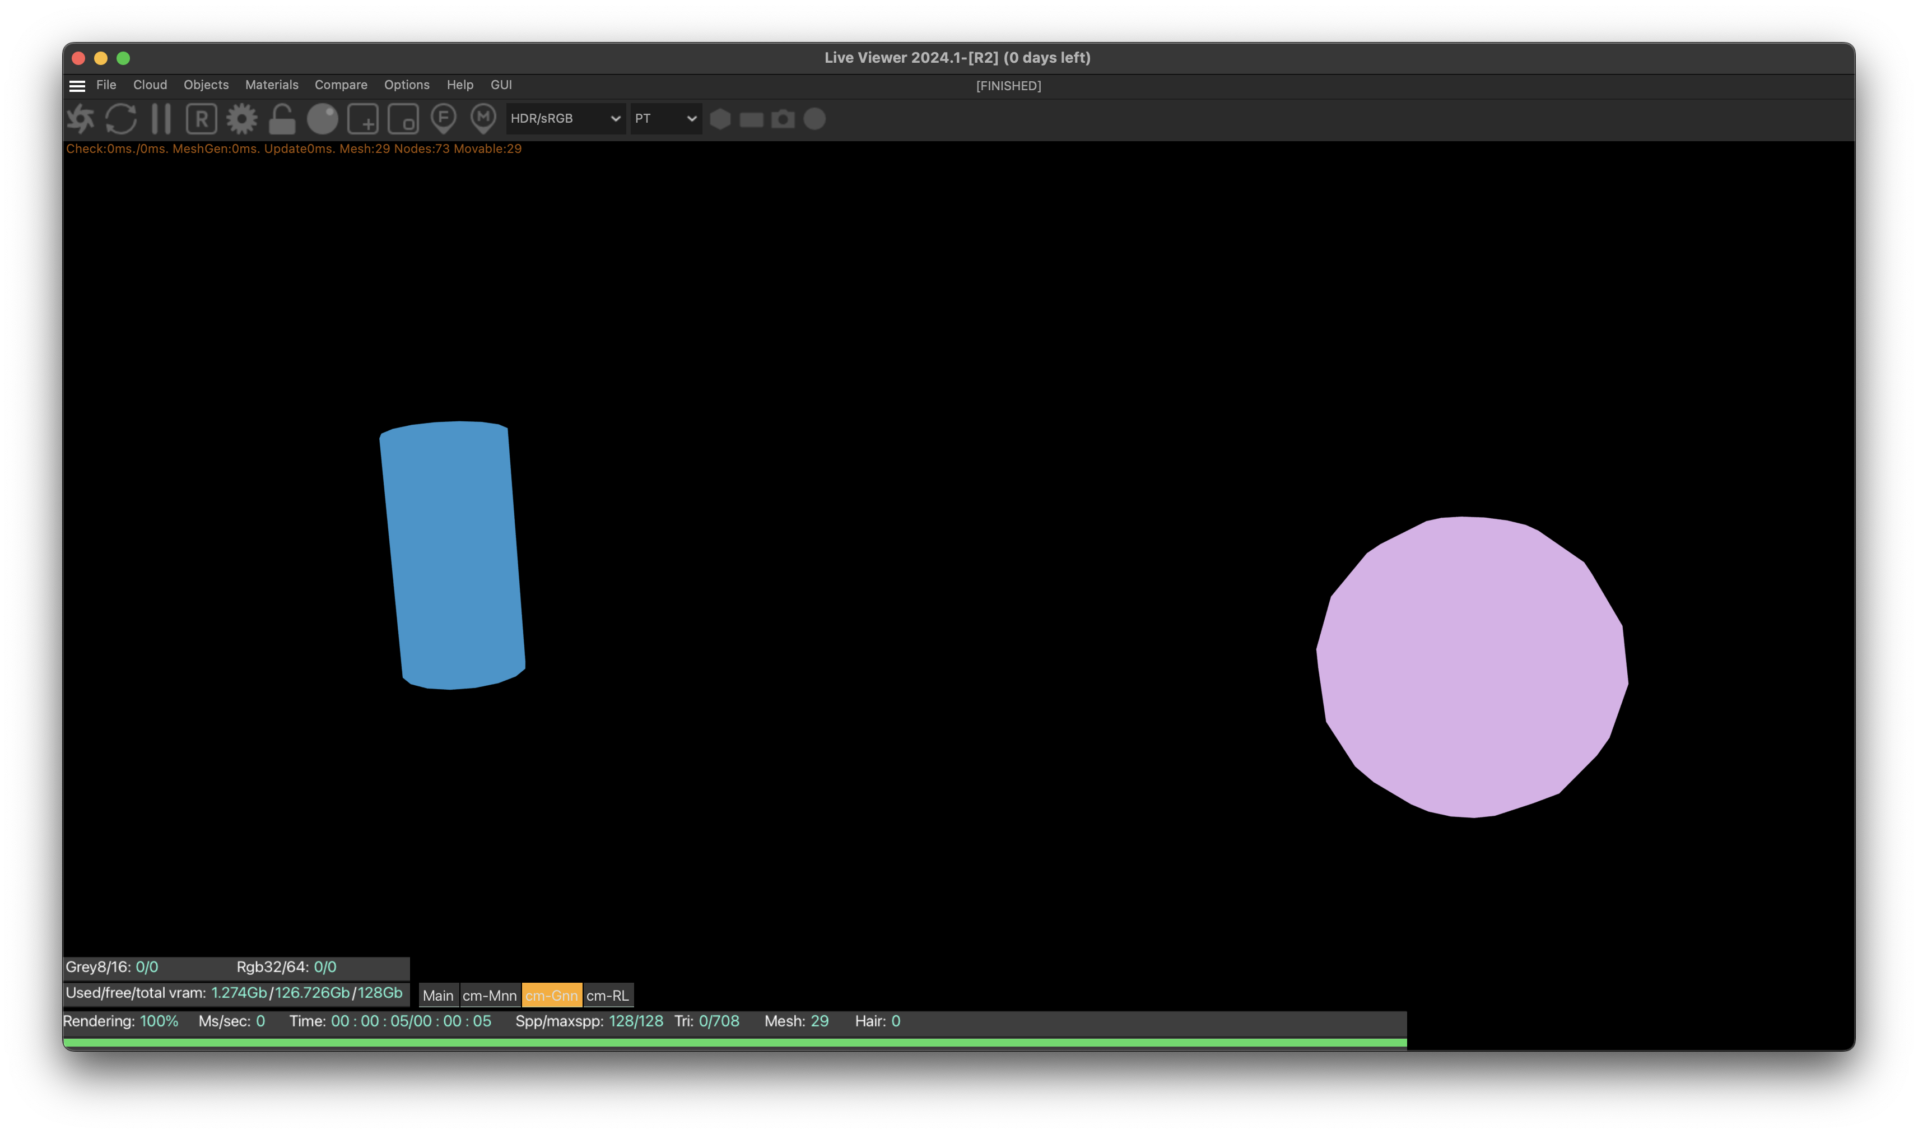Screen dimensions: 1918x1134
Task: Toggle the clay mode sphere
Action: coord(322,119)
